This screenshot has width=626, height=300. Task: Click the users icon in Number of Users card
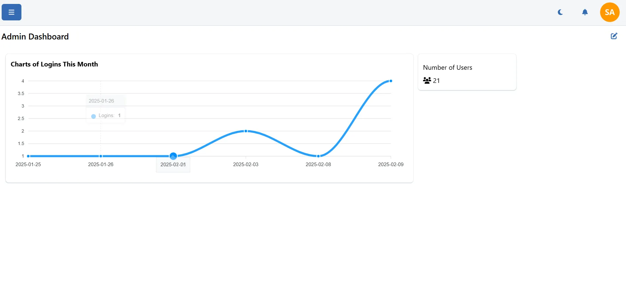[427, 80]
